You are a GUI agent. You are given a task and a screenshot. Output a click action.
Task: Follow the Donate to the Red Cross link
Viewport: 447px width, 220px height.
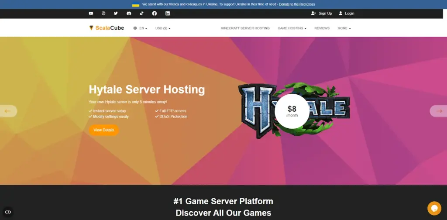pyautogui.click(x=297, y=4)
